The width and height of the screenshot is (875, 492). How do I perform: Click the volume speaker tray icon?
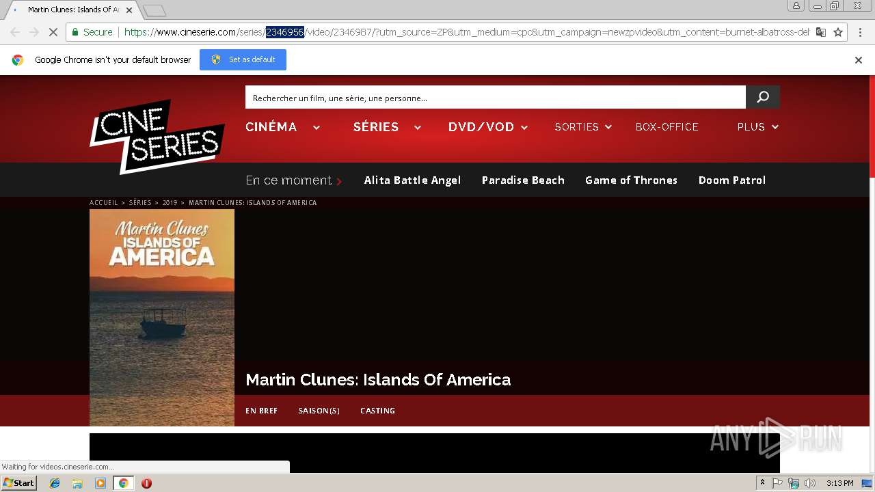[x=810, y=483]
